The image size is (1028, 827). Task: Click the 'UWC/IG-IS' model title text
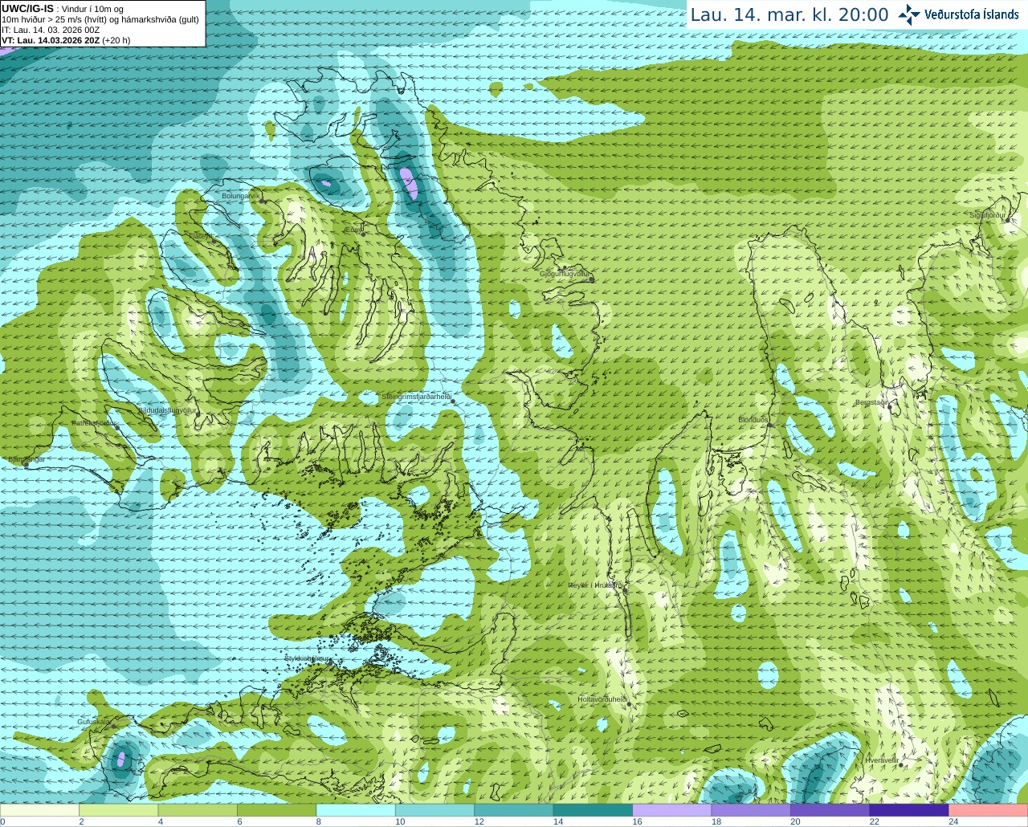point(27,8)
